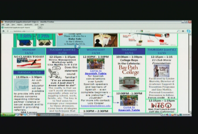Screen dimensions: 198x134
Task: Click the Bay Path College logo image
Action: 129,70
